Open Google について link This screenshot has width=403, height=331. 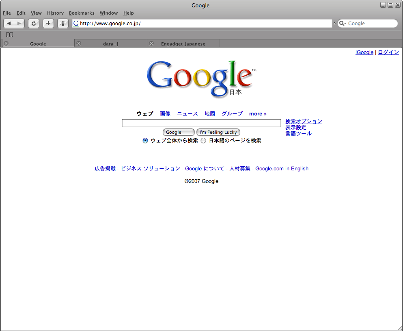(205, 168)
